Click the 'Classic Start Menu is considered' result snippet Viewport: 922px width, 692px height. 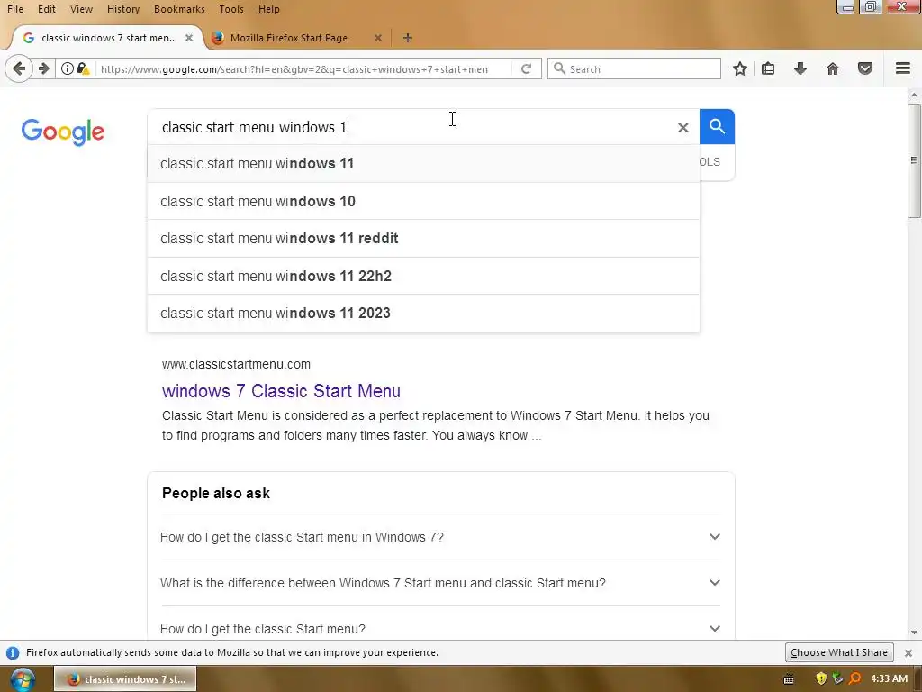pyautogui.click(x=436, y=425)
